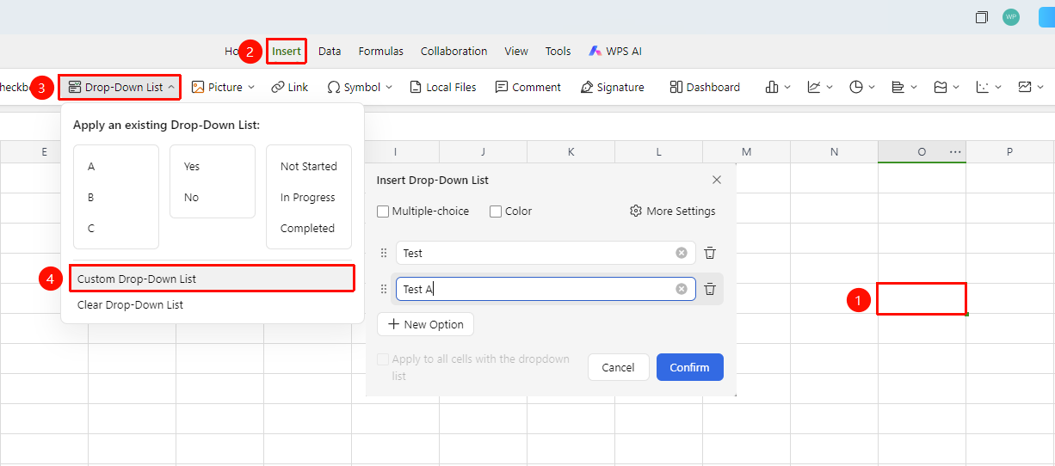
Task: Enable the Multiple-choice checkbox
Action: coord(383,211)
